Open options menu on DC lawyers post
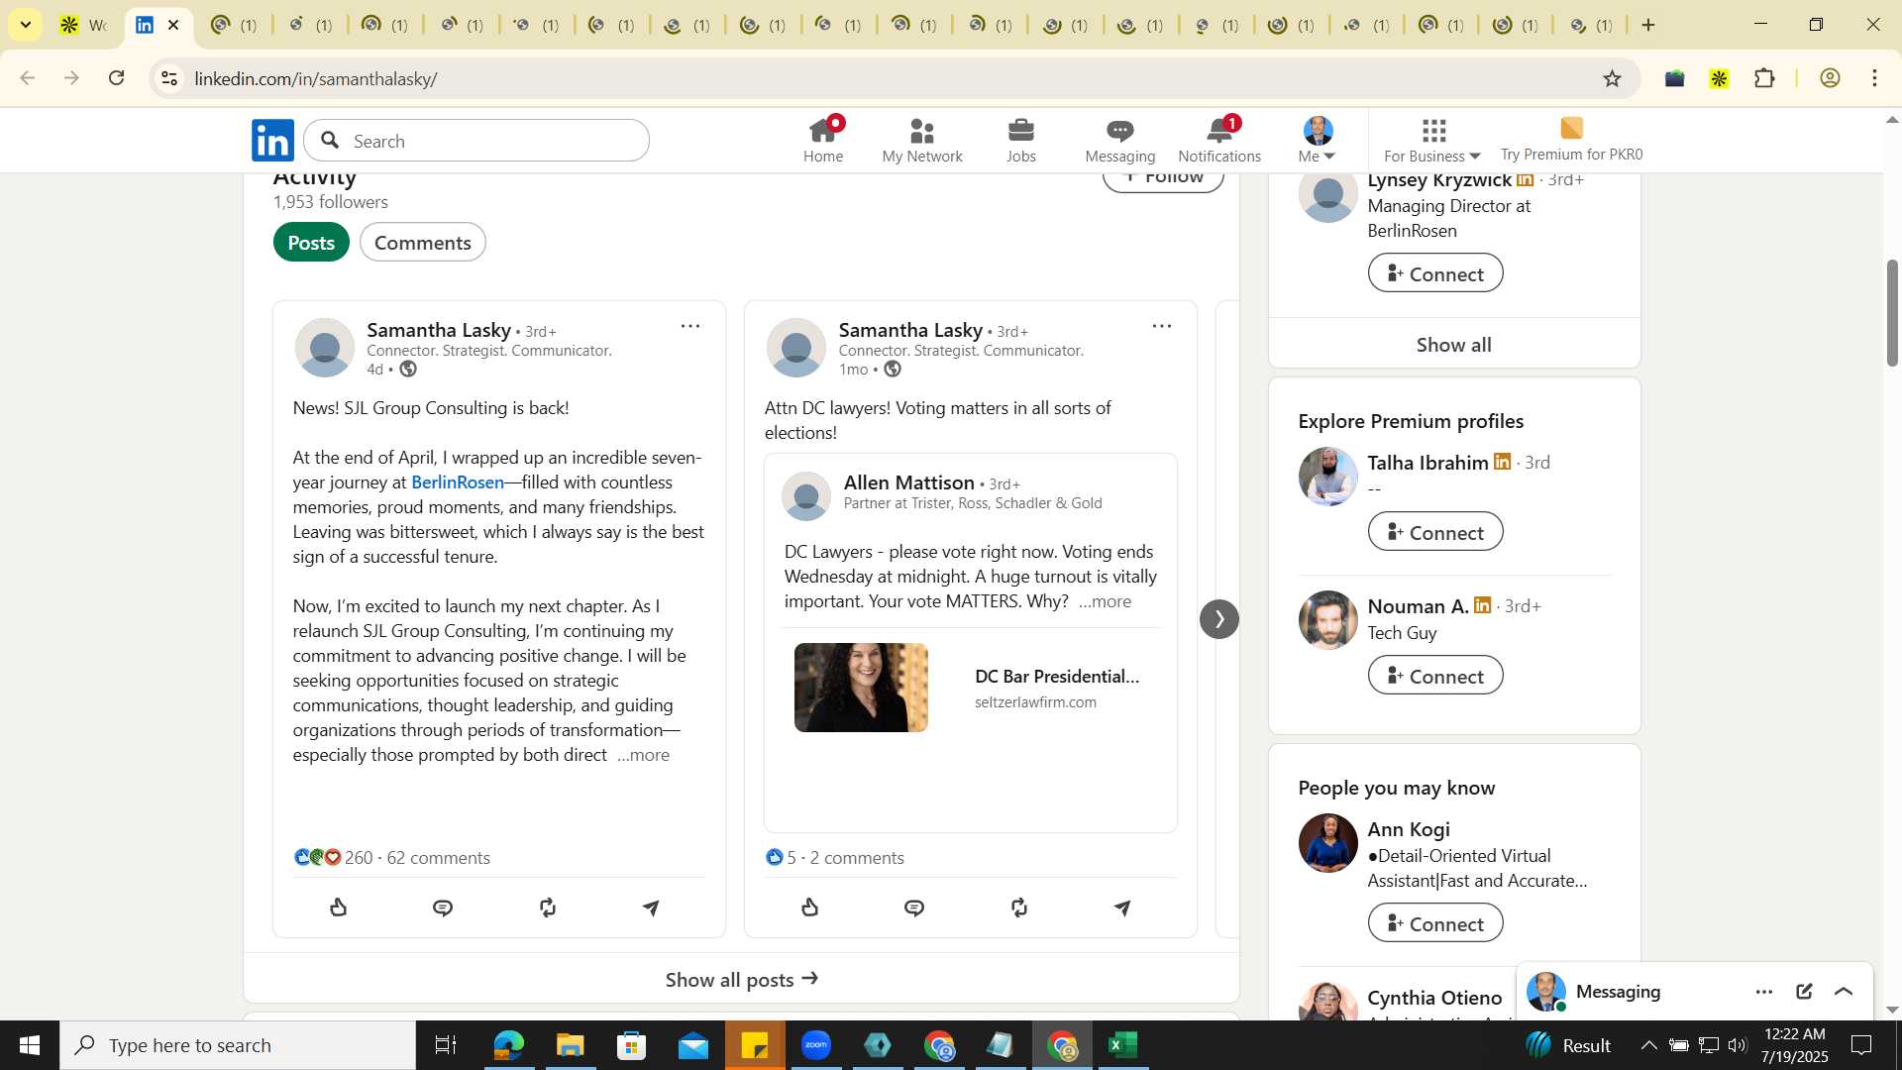1902x1070 pixels. point(1162,326)
